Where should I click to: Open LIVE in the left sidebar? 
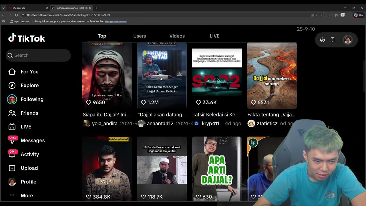tap(26, 127)
